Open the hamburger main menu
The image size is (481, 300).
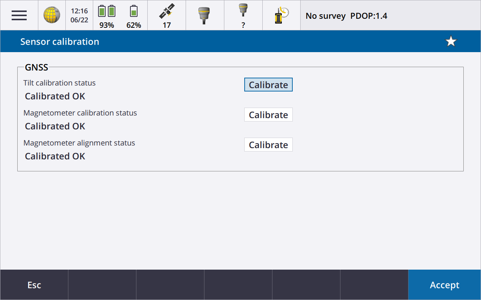click(19, 15)
